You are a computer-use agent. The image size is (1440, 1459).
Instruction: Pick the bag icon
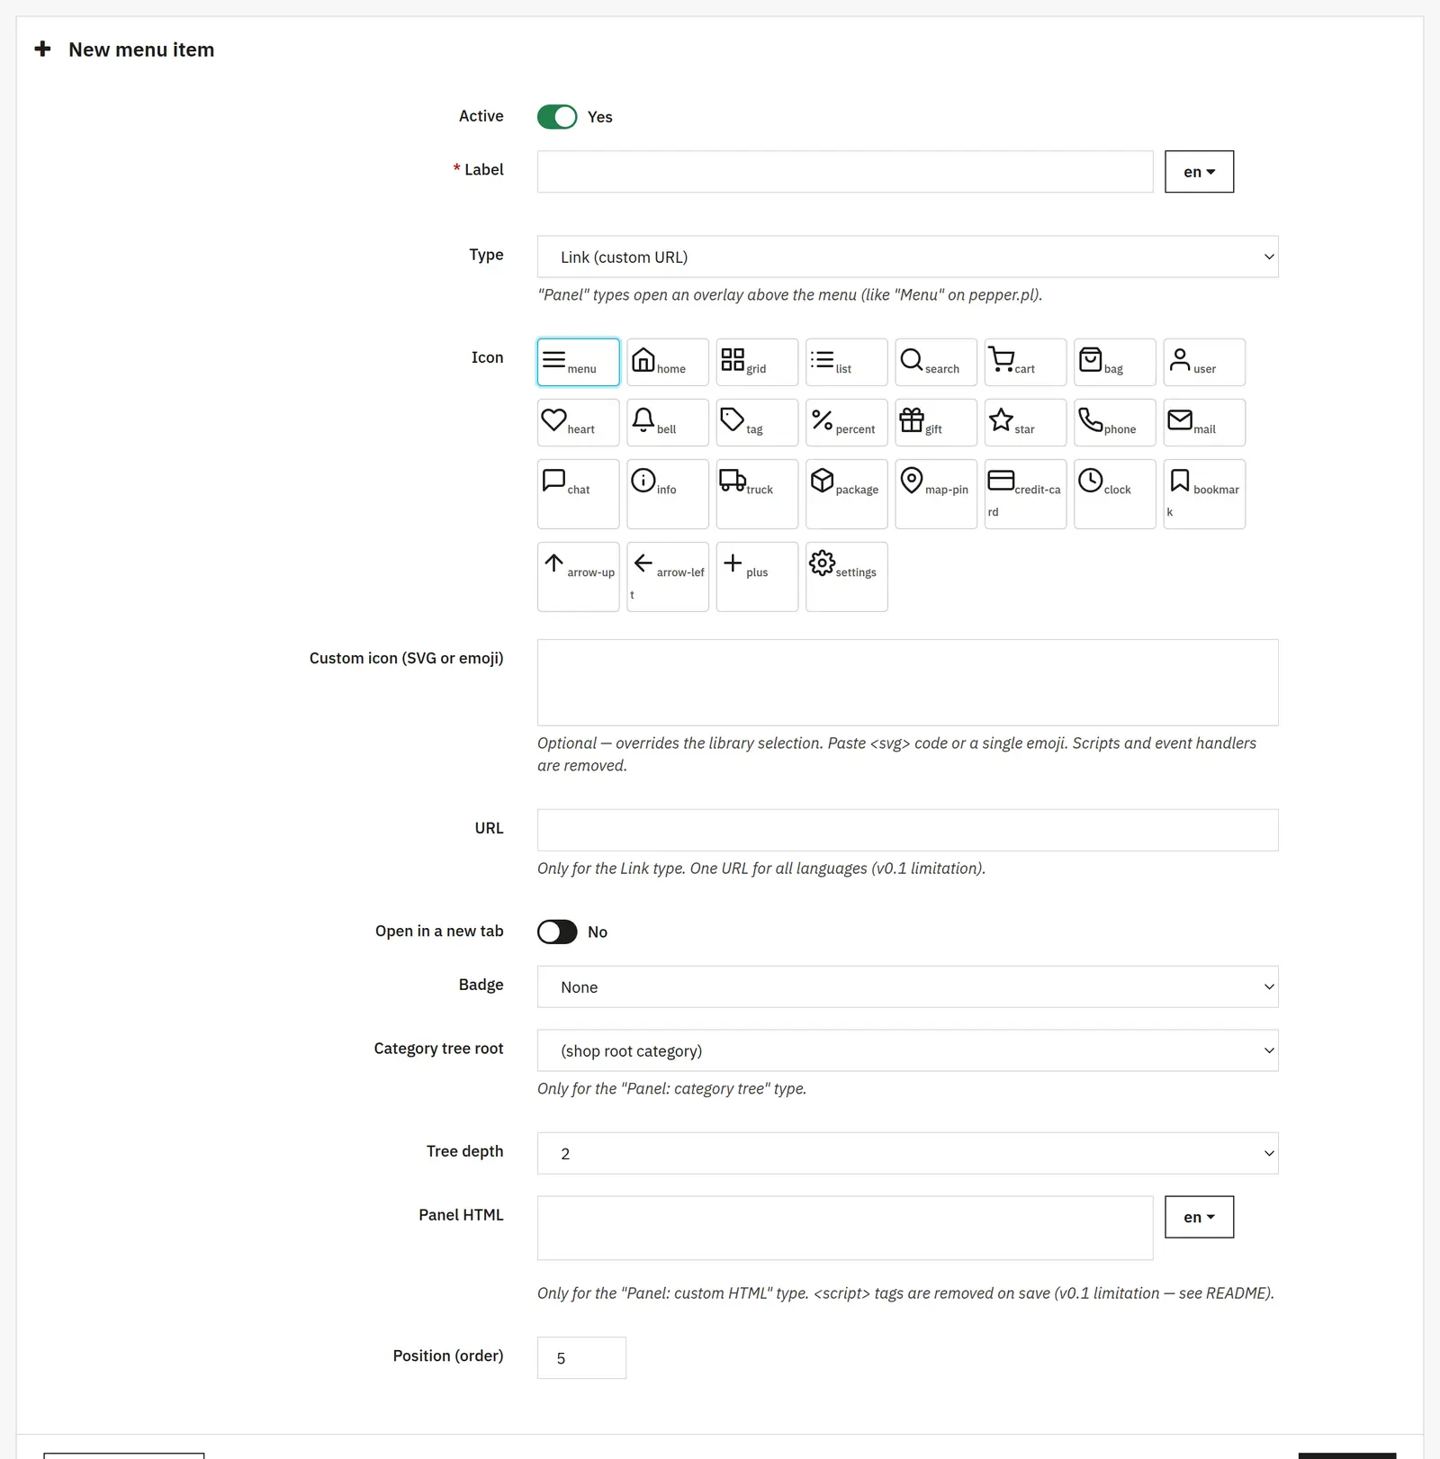point(1114,362)
